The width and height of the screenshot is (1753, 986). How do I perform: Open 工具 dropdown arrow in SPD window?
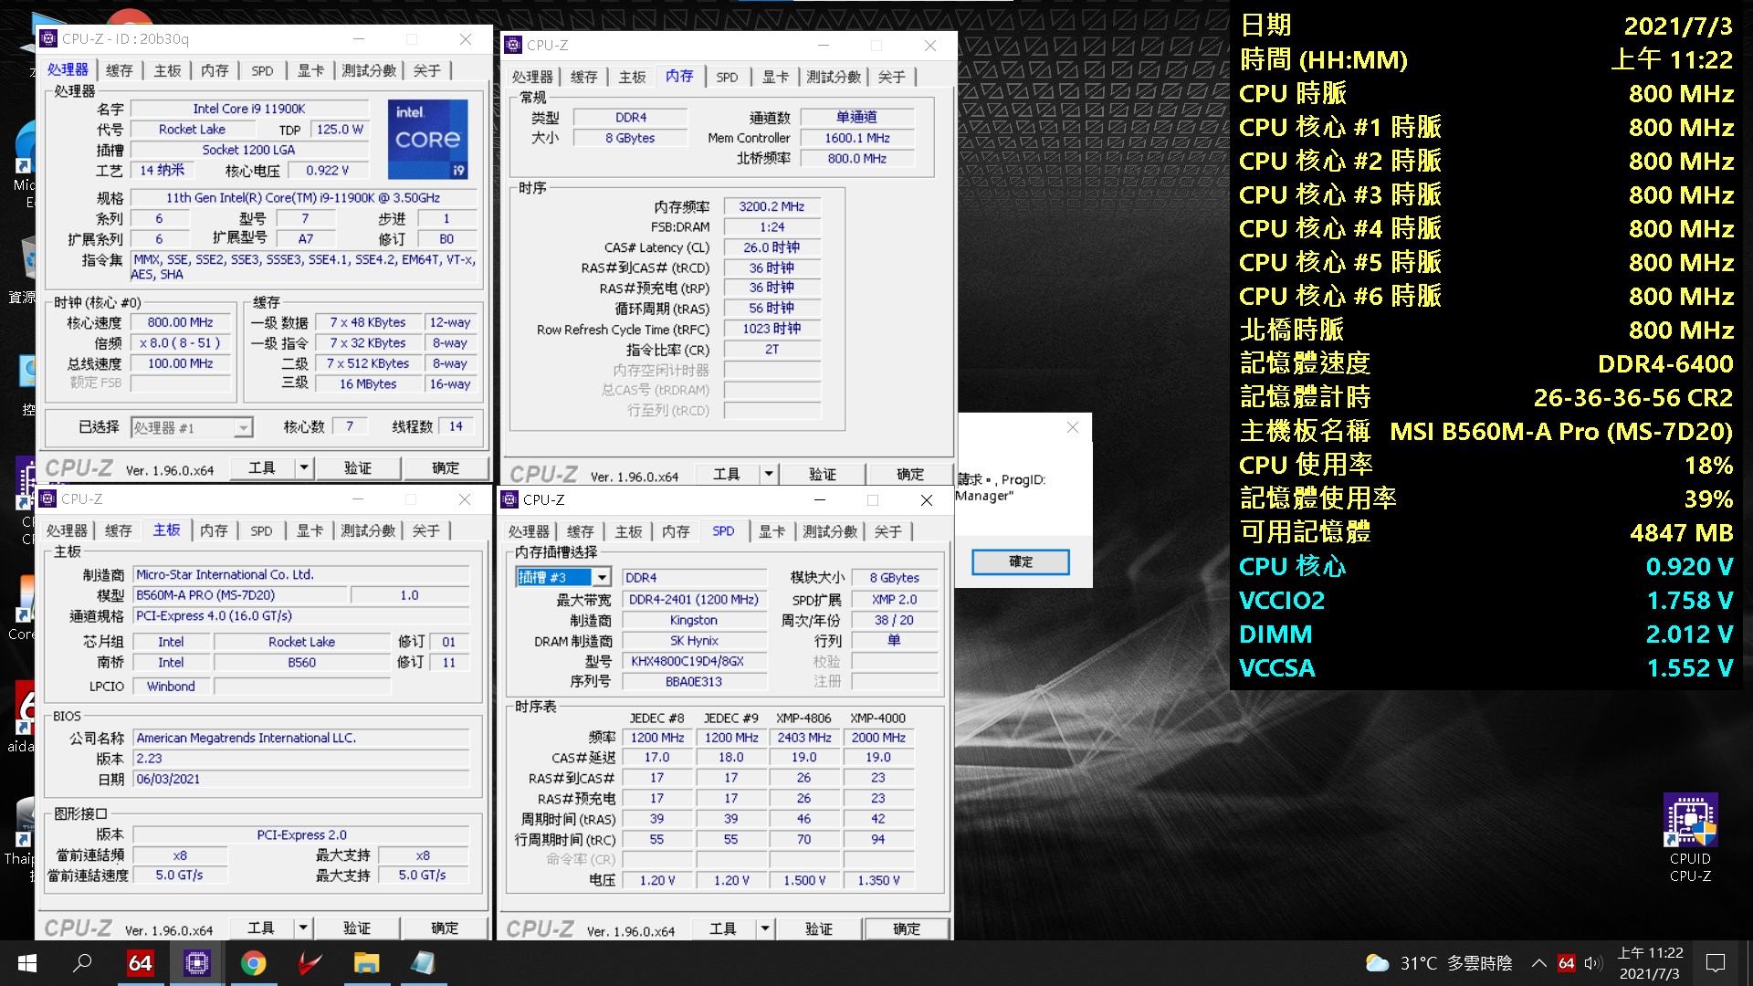[764, 929]
